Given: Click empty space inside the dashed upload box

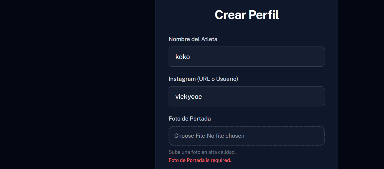Looking at the screenshot, I should point(286,136).
